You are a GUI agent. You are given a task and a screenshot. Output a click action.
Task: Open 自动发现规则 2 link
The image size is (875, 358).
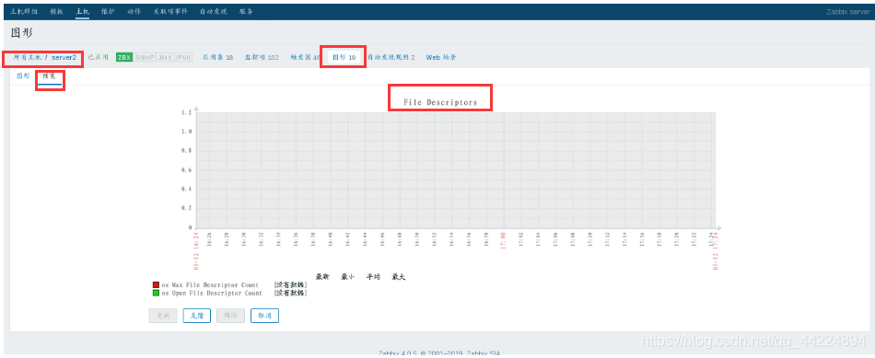[391, 57]
